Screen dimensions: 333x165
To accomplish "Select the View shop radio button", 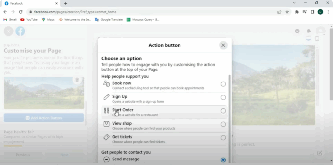I will click(223, 124).
